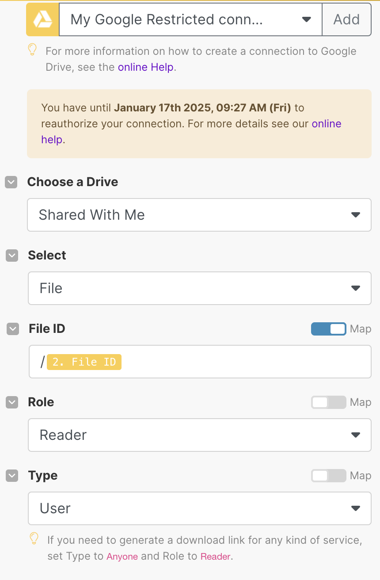
Task: Collapse the Choose a Drive field chevron
Action: point(11,182)
